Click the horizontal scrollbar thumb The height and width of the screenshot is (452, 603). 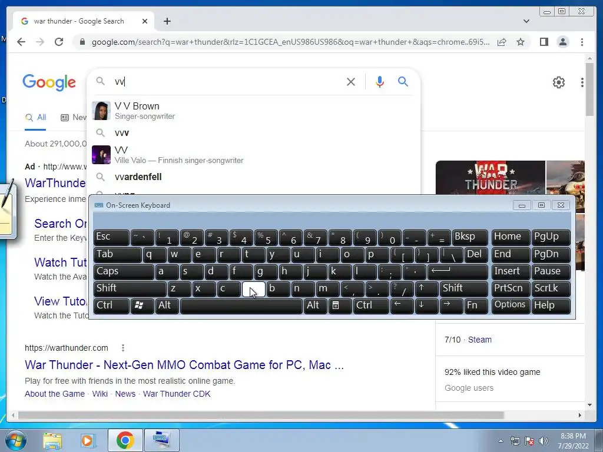point(261,415)
